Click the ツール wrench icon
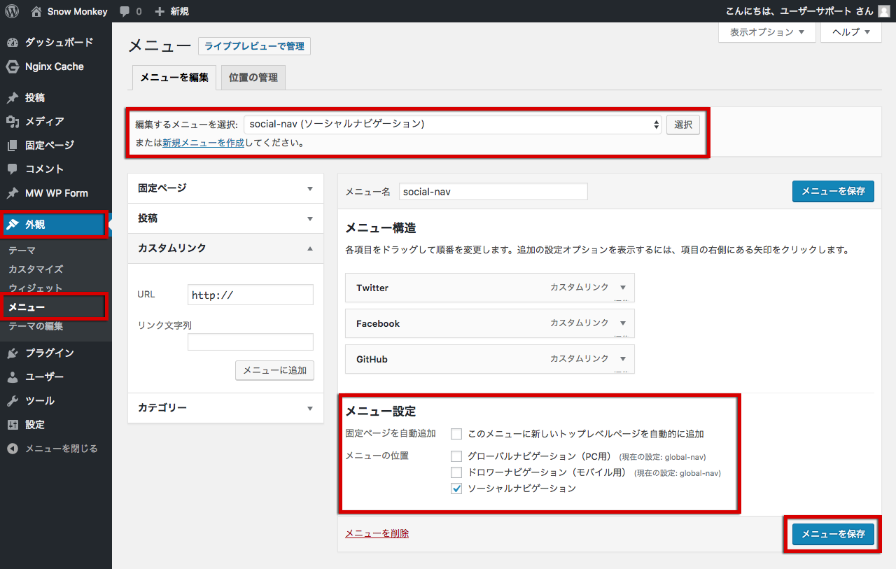Image resolution: width=896 pixels, height=569 pixels. click(x=13, y=401)
